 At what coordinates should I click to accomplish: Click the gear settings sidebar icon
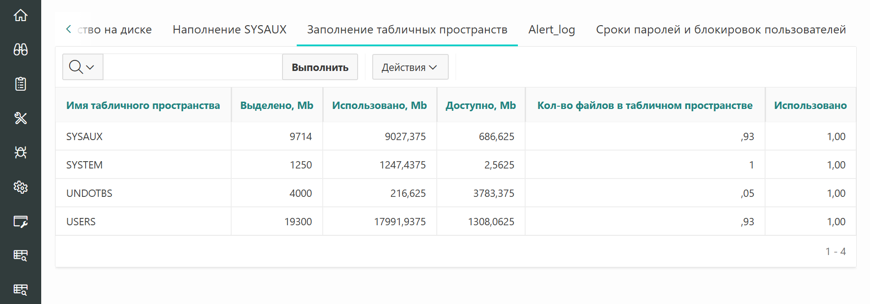[x=21, y=187]
